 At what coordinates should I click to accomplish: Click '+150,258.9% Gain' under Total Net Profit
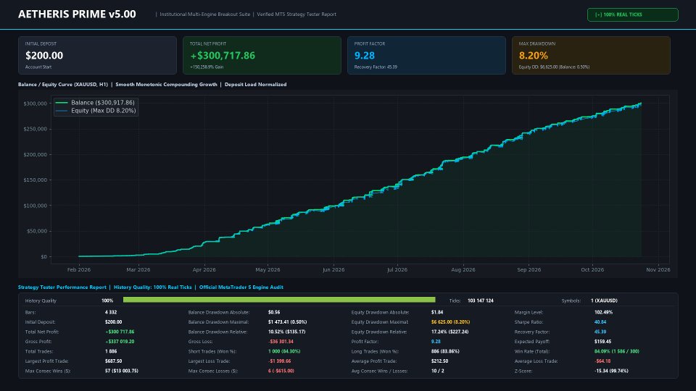tap(207, 67)
